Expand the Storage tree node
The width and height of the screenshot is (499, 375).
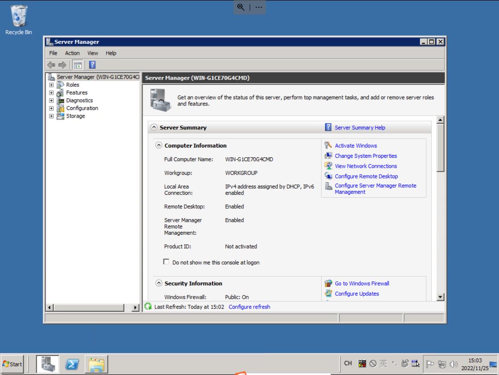(51, 116)
